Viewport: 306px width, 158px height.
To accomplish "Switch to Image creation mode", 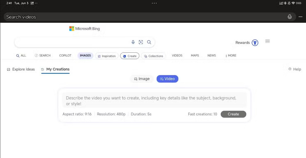I will [142, 79].
